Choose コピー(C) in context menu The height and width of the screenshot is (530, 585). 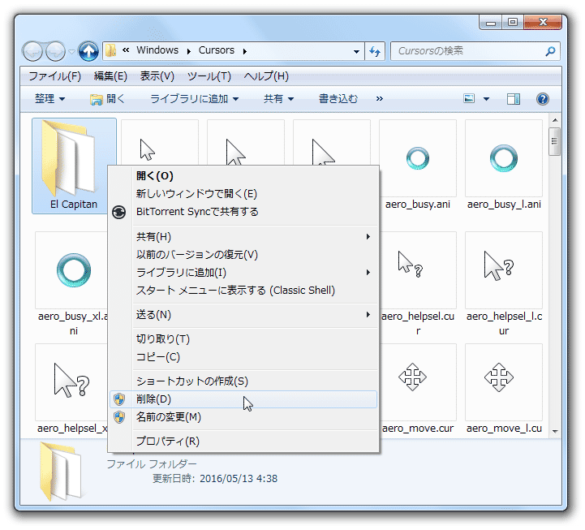pos(243,357)
